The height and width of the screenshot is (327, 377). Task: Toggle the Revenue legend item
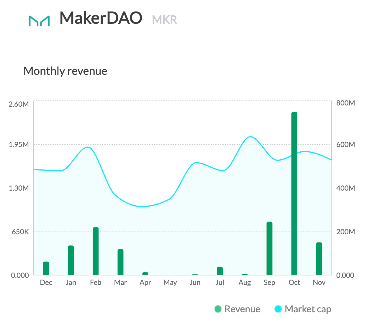237,309
